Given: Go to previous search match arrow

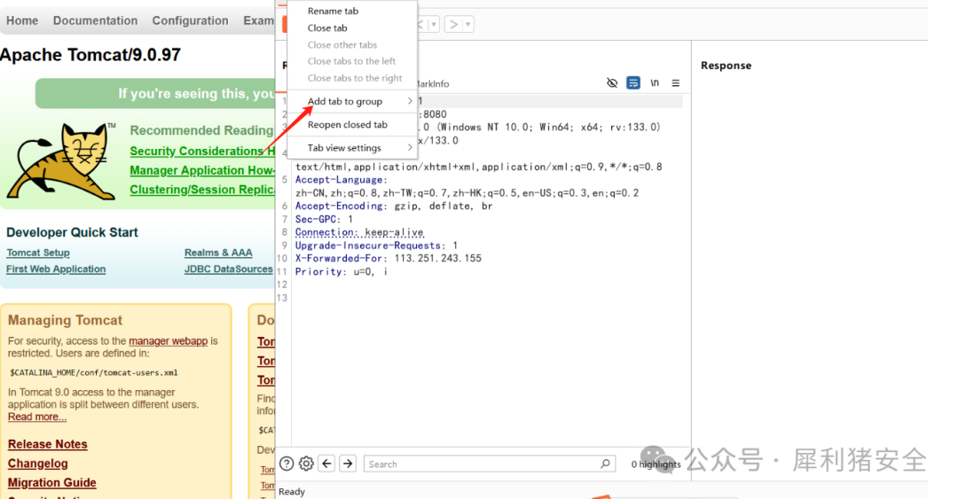Looking at the screenshot, I should 326,464.
